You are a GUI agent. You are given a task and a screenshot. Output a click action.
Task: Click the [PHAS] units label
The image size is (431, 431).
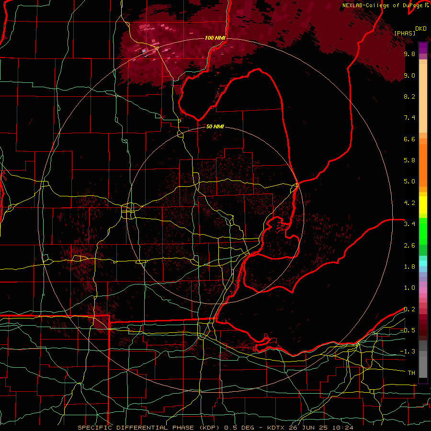click(405, 33)
